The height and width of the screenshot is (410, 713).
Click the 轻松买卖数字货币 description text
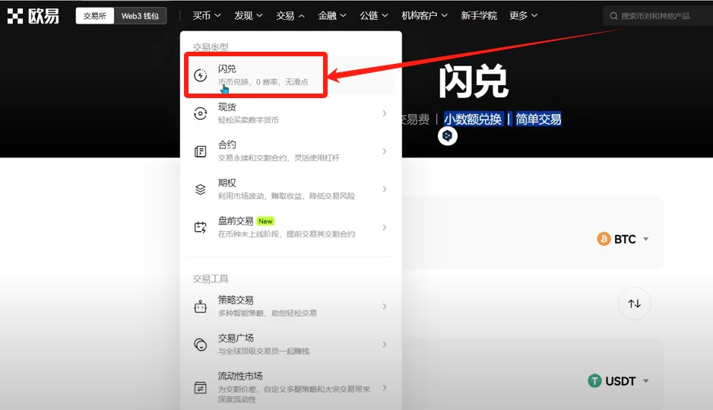coord(249,120)
